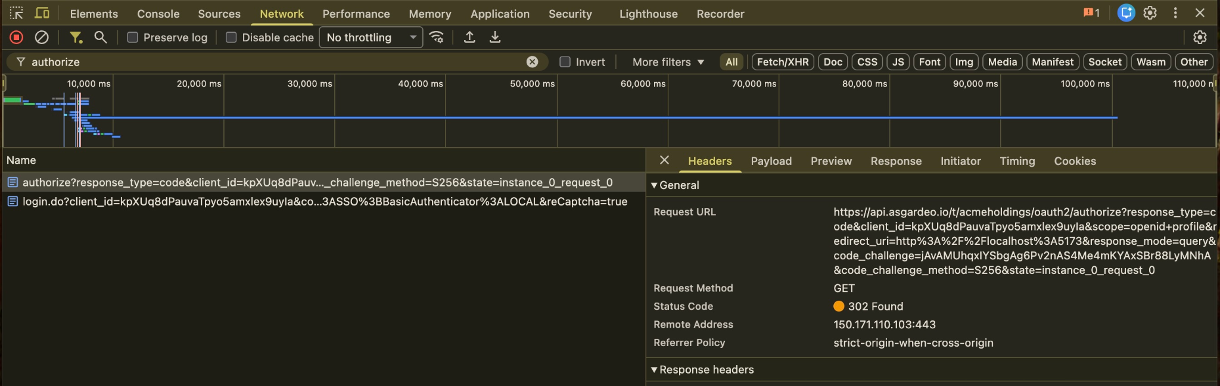
Task: Clear the authorize filter text
Action: click(533, 62)
